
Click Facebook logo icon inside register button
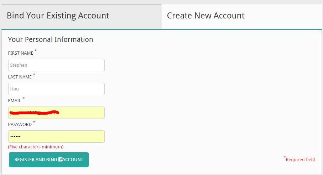60,159
